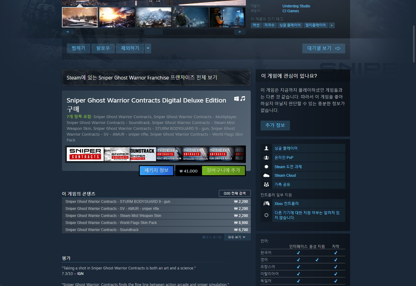Expand the 모두 보기 dropdown

[x=237, y=237]
